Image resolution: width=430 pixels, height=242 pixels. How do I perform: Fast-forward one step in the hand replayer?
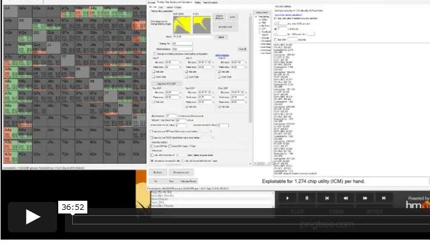tap(365, 198)
